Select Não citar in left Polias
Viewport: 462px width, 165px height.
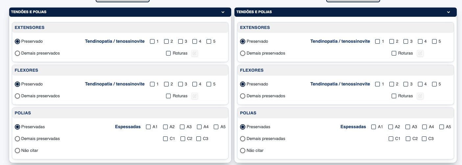pos(17,151)
